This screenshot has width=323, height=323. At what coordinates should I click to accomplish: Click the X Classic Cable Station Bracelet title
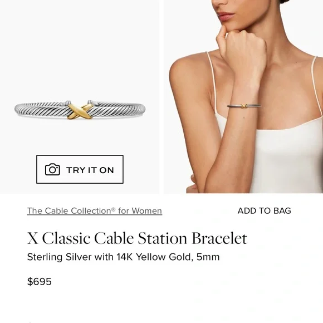pyautogui.click(x=137, y=238)
